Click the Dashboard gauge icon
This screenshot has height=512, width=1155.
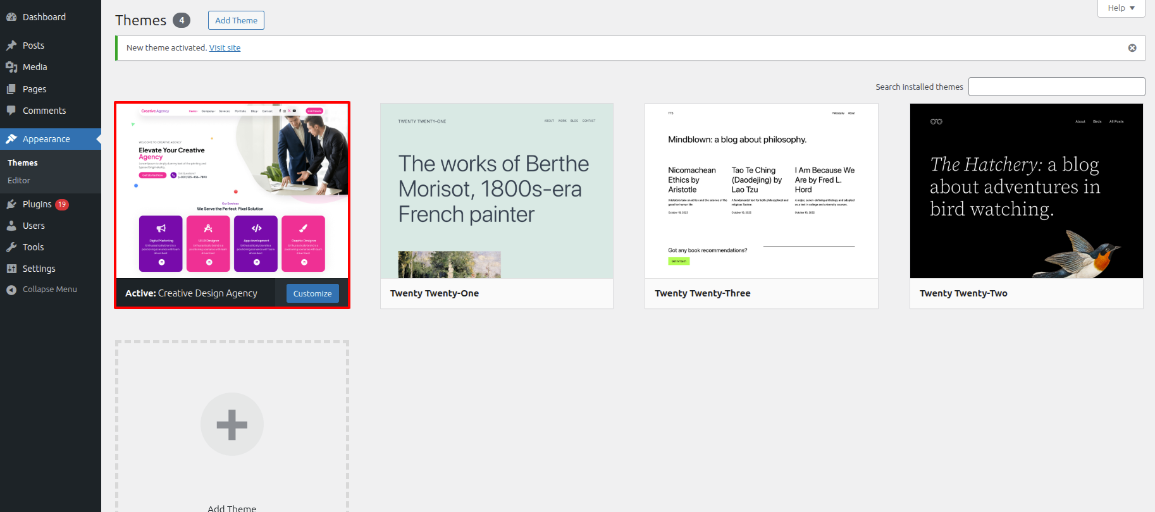(11, 17)
